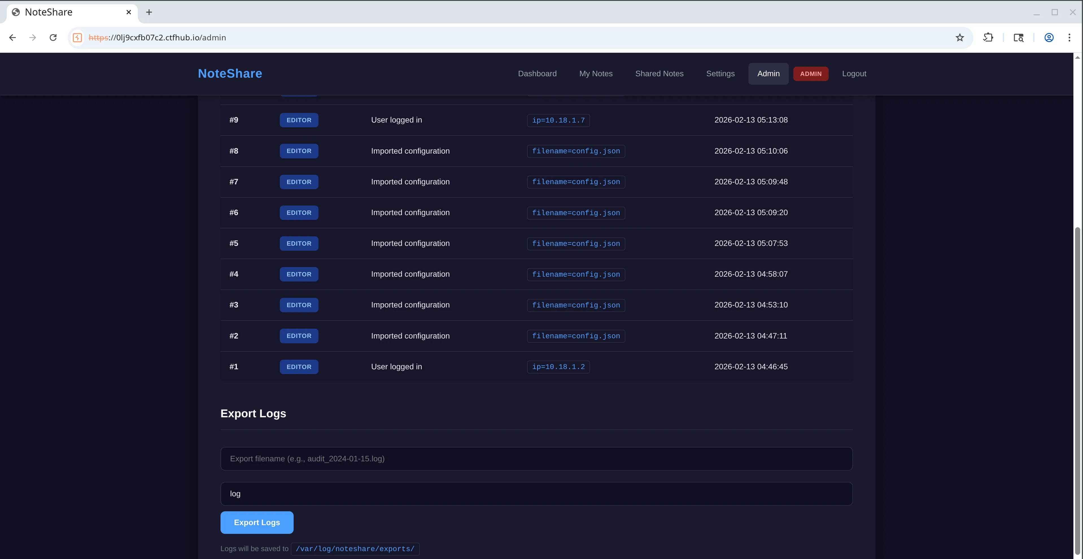Image resolution: width=1083 pixels, height=559 pixels.
Task: Open the Chrome three-dot menu
Action: click(x=1070, y=37)
